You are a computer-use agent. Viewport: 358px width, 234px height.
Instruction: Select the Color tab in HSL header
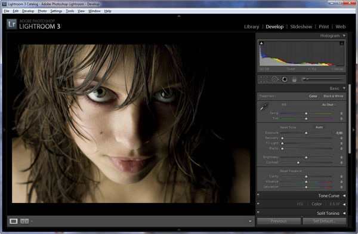317,204
